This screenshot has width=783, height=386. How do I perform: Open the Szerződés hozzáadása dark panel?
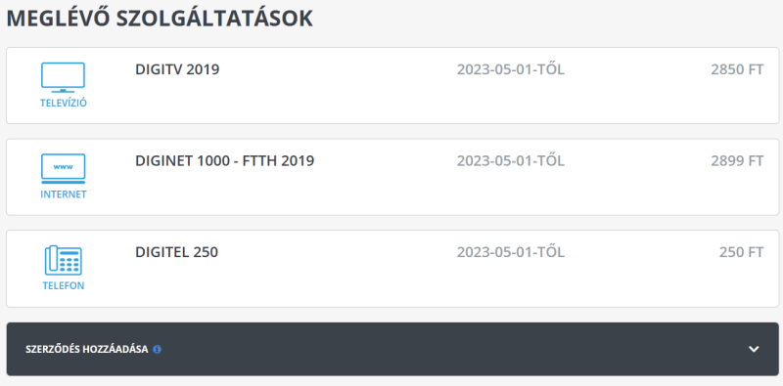point(392,349)
